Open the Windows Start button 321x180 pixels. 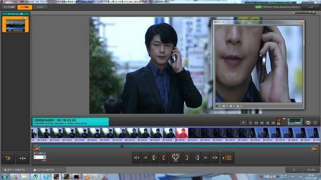click(4, 177)
